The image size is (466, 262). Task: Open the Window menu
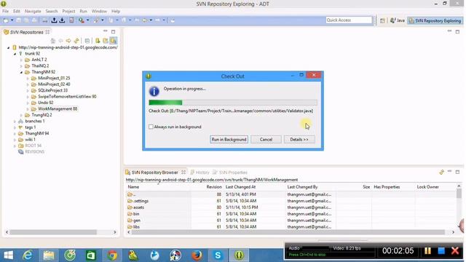click(99, 12)
